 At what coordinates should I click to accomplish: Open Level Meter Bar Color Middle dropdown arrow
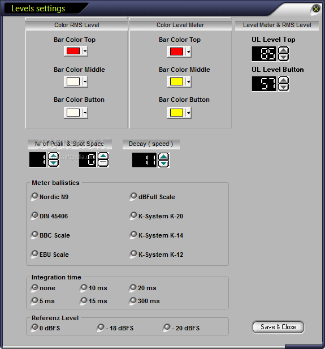click(188, 81)
